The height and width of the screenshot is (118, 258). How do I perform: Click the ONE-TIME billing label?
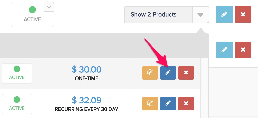(87, 78)
